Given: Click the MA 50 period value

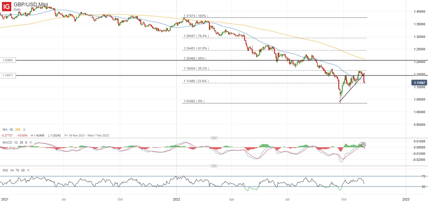Looking at the screenshot, I should (11, 130).
